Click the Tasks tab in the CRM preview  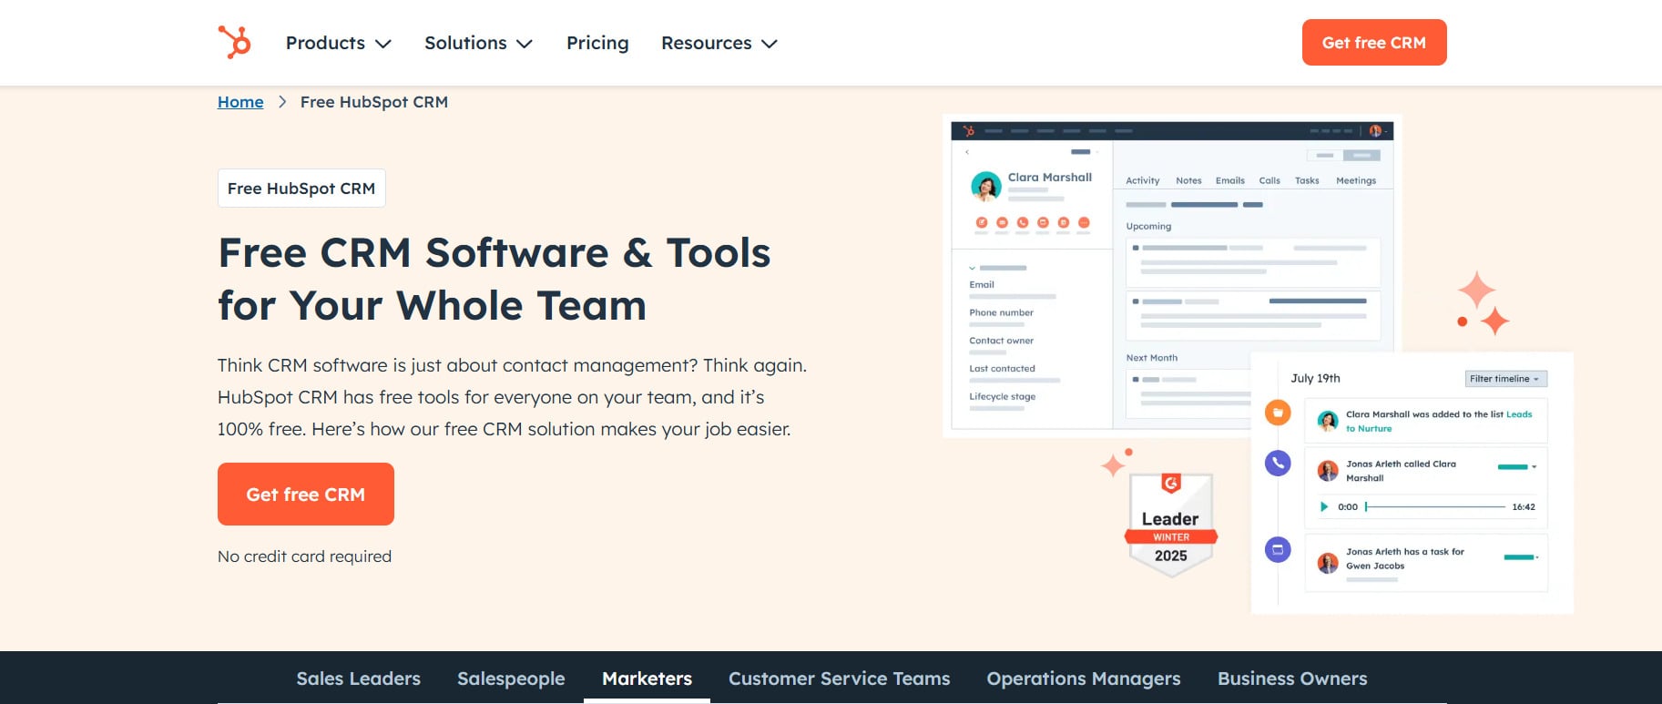click(1307, 180)
